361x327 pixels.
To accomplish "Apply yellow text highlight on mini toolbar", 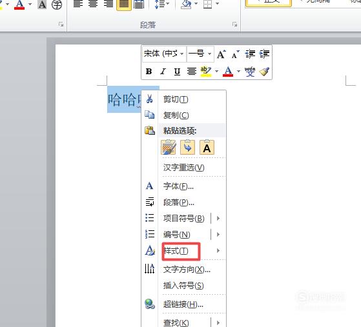I will click(206, 72).
